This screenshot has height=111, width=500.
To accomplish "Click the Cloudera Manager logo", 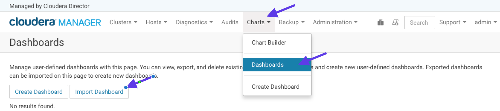I will coord(55,22).
